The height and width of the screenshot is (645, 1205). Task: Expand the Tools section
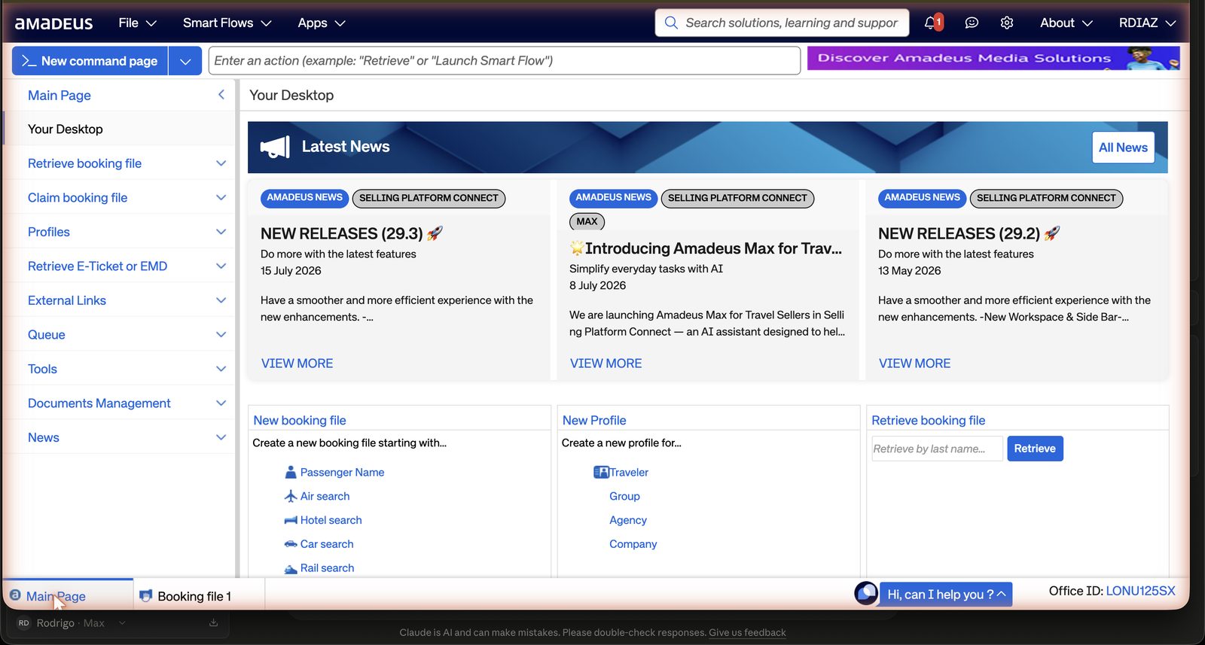click(221, 369)
